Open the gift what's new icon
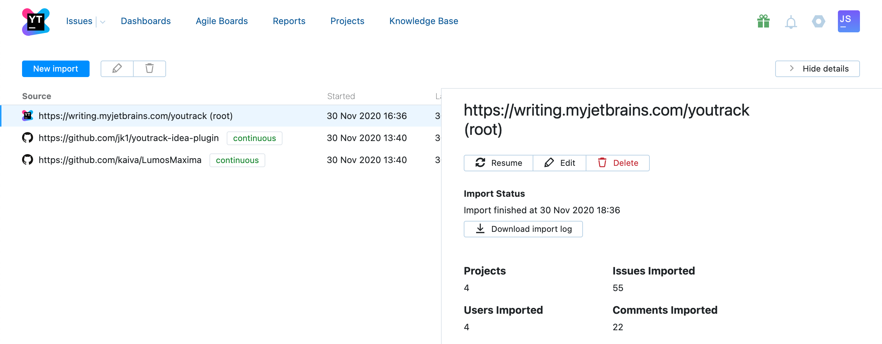The width and height of the screenshot is (882, 344). (x=763, y=22)
